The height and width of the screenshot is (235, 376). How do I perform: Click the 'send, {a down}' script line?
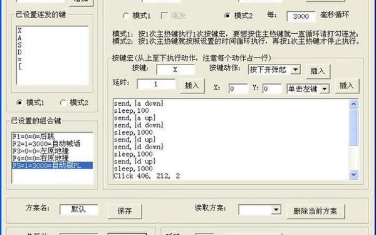pyautogui.click(x=138, y=103)
